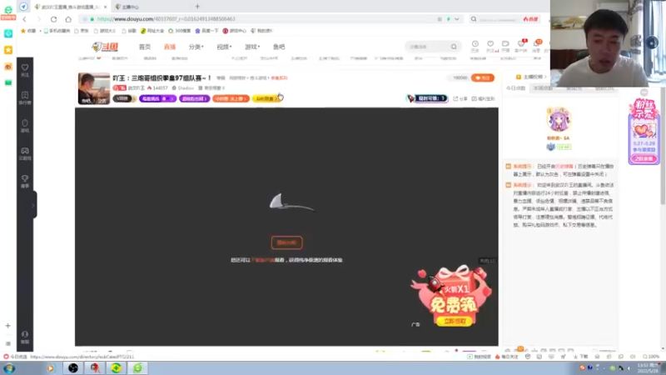
Task: Open the 网址大全 bookmark
Action: 152,31
